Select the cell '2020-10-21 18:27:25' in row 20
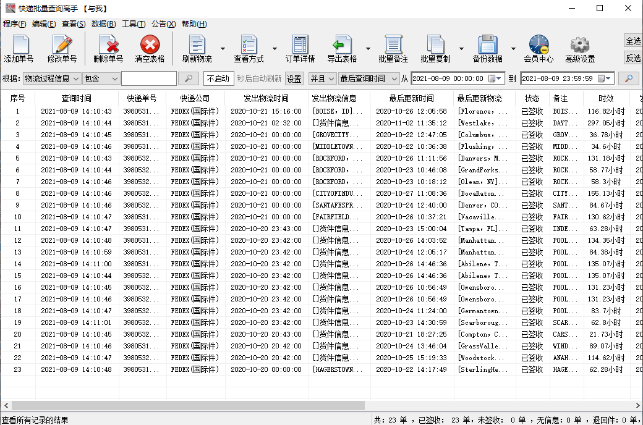The height and width of the screenshot is (425, 643). [411, 334]
